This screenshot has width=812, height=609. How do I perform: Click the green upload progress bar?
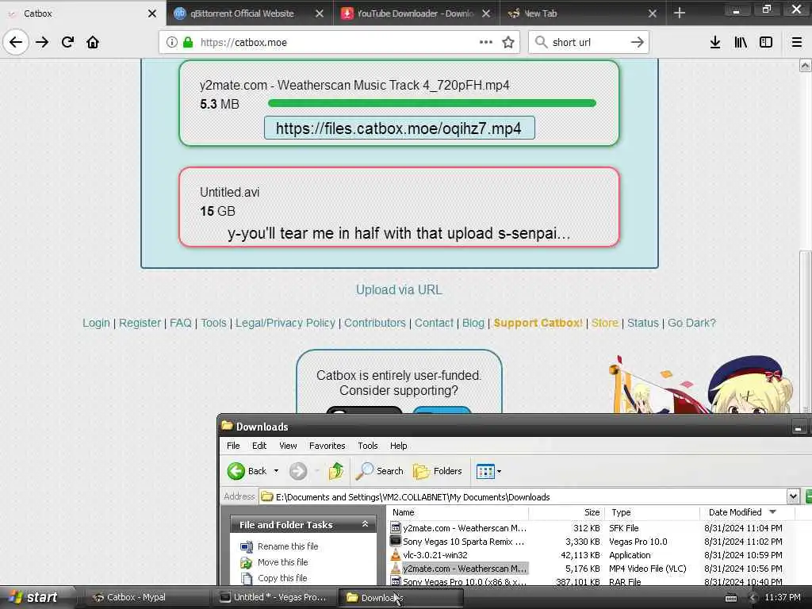(x=432, y=103)
